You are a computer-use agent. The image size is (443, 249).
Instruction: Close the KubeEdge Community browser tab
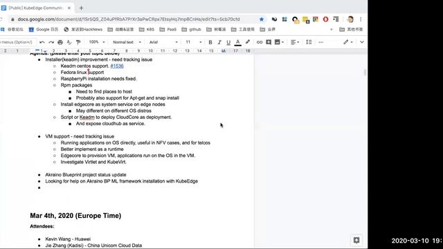point(69,8)
